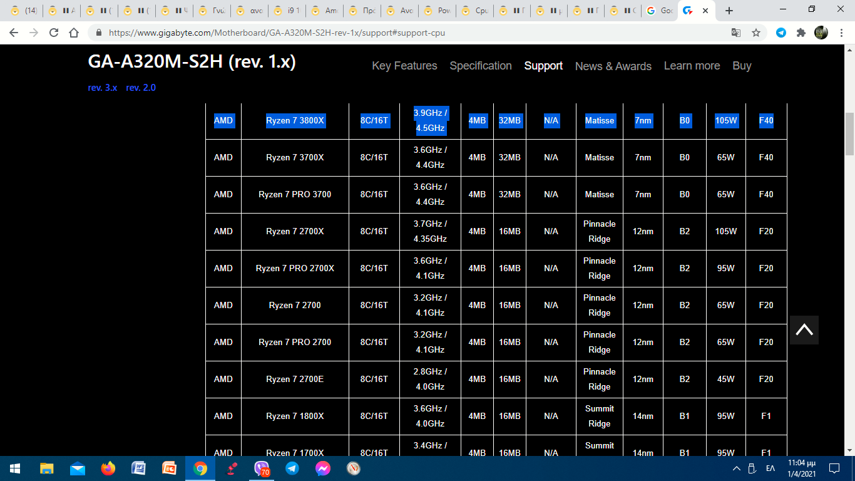
Task: View site info via the padlock icon
Action: pyautogui.click(x=99, y=33)
